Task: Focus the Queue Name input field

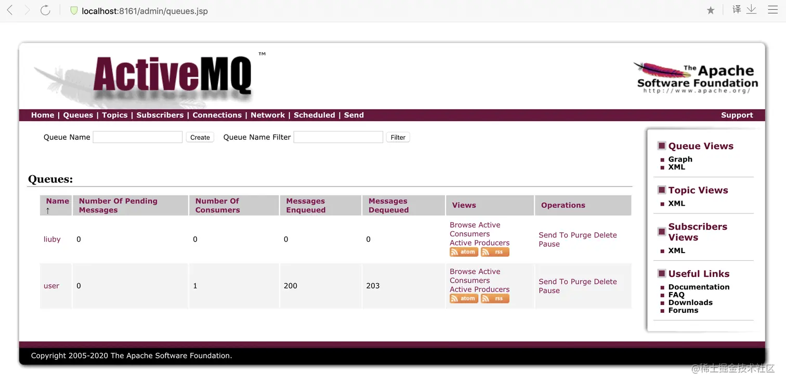Action: click(x=138, y=137)
